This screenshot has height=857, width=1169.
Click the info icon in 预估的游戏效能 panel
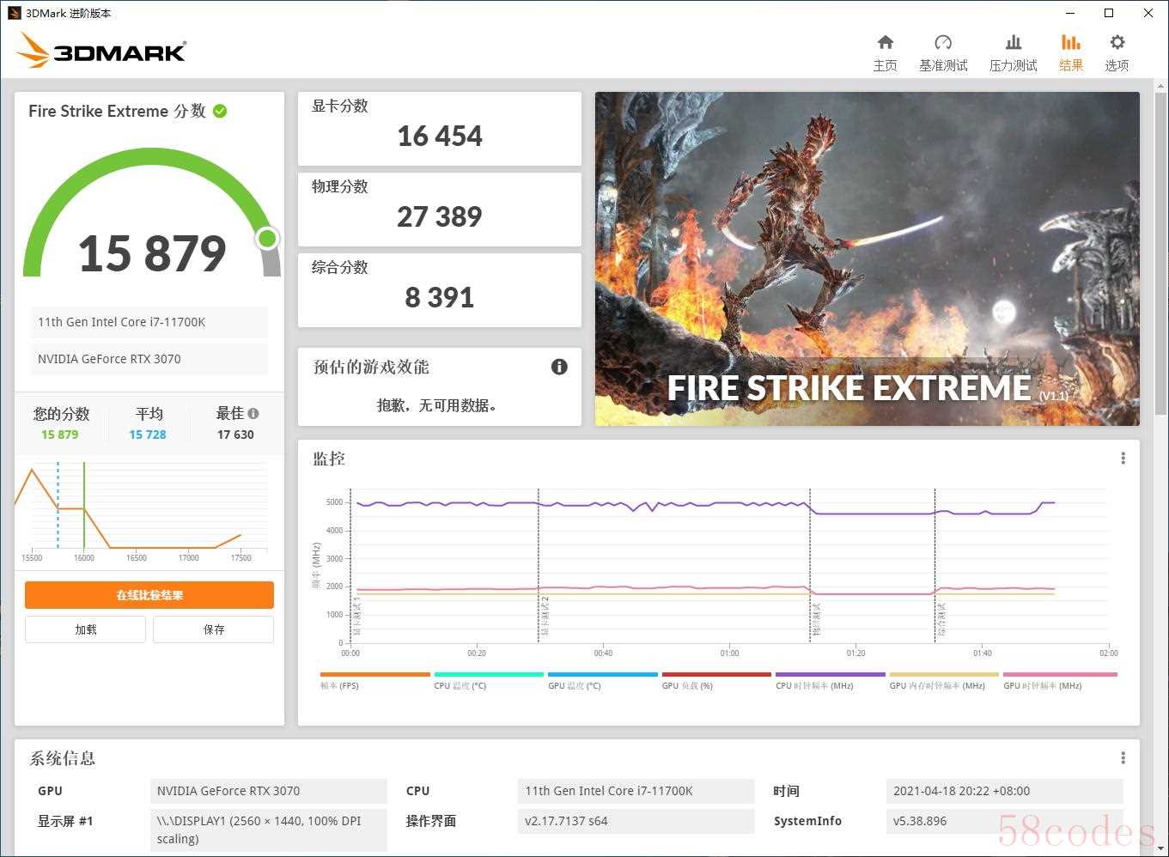559,367
